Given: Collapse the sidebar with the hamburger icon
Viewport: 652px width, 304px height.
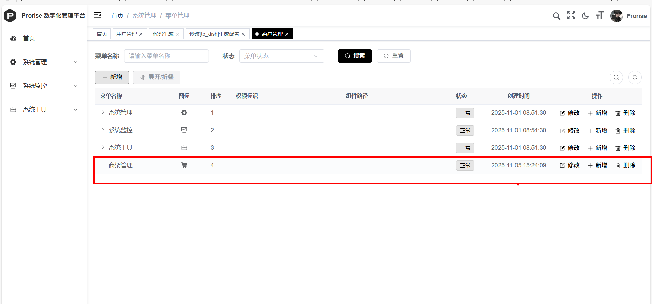Looking at the screenshot, I should [97, 15].
